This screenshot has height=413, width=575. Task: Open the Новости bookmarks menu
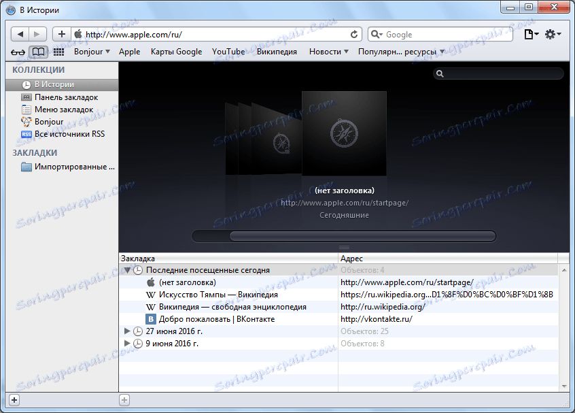[x=328, y=52]
